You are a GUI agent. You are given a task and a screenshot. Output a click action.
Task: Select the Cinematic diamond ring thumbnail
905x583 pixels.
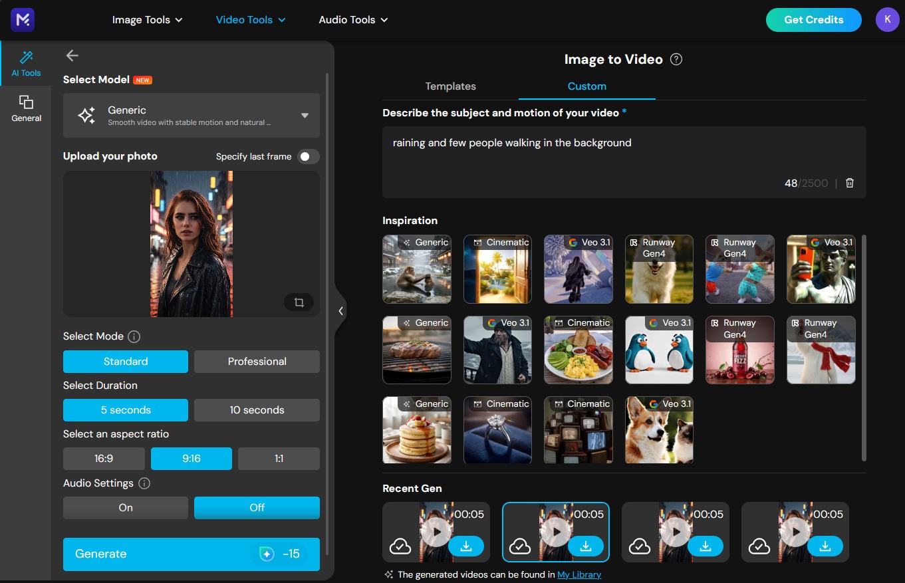(x=497, y=430)
